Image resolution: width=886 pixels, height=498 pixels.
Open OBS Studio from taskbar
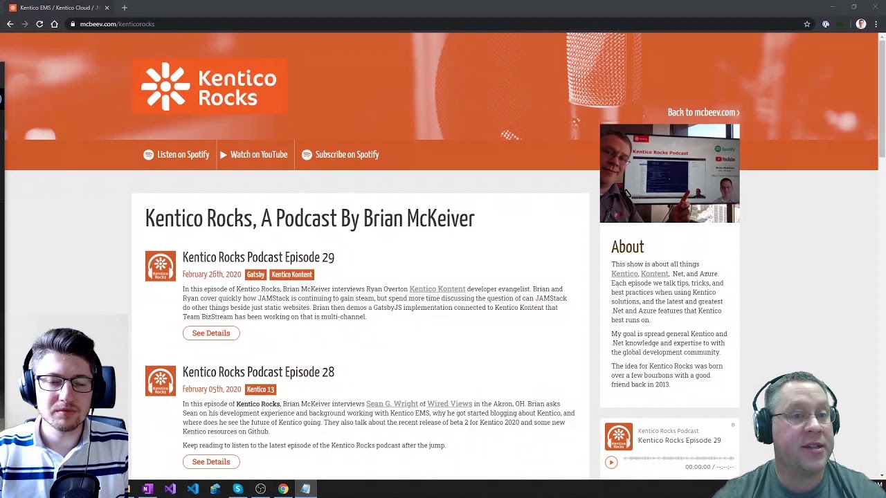(260, 489)
